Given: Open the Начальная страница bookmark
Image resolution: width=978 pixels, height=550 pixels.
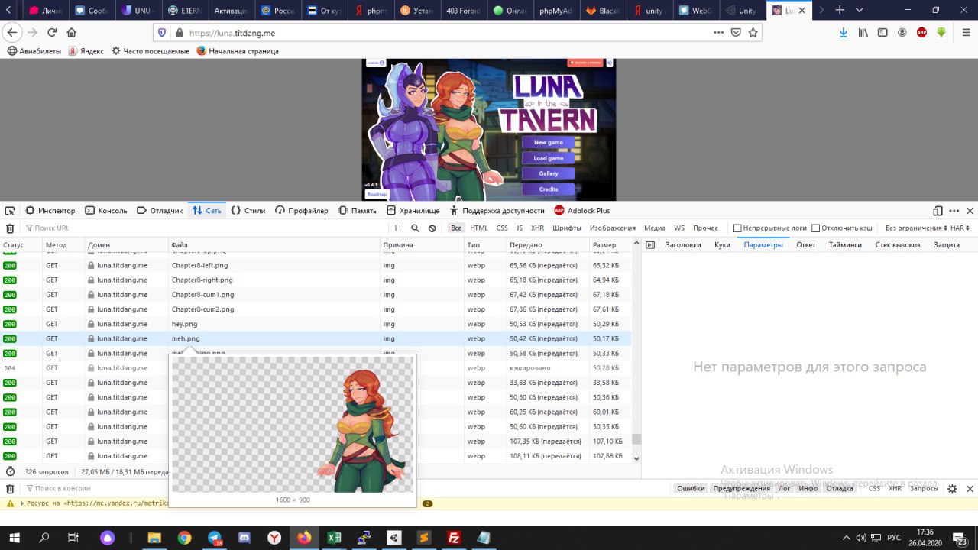Looking at the screenshot, I should coord(237,51).
